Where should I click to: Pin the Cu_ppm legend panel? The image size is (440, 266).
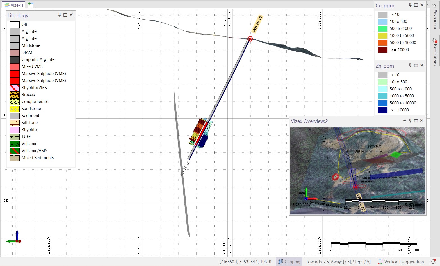[410, 5]
